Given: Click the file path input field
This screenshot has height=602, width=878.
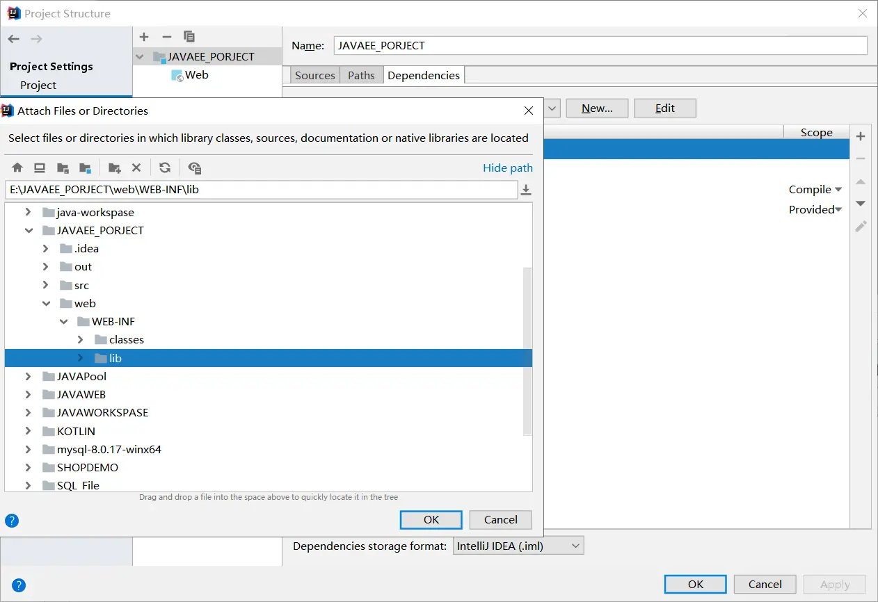Looking at the screenshot, I should 262,189.
